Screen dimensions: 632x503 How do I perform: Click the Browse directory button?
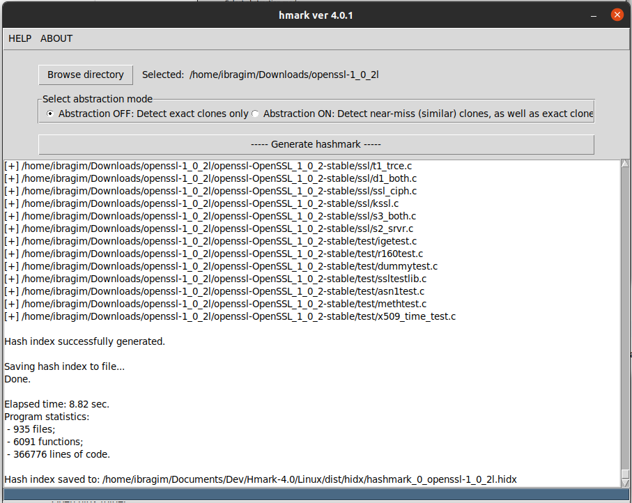85,75
